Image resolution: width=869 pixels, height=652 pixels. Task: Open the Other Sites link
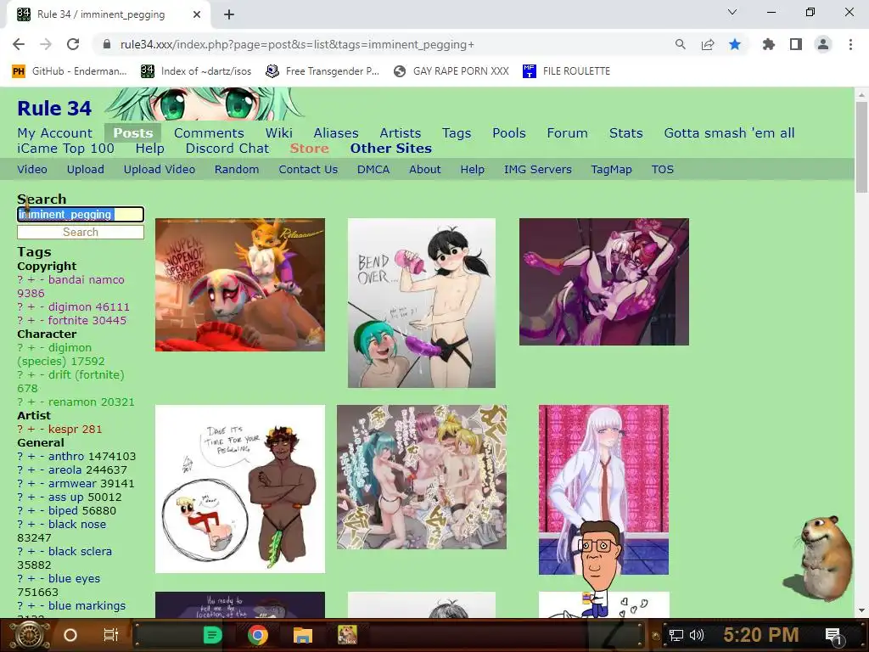[390, 149]
